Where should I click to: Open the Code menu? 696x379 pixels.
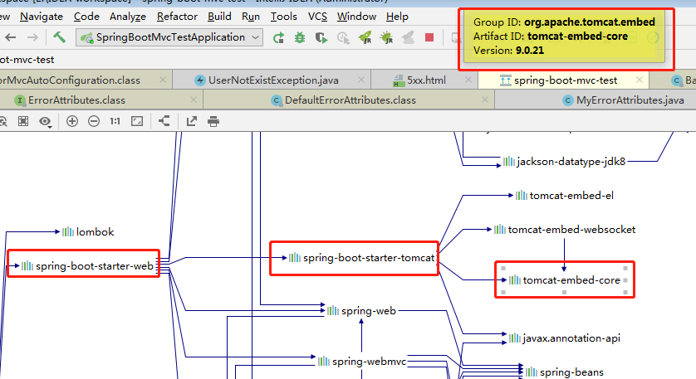(86, 17)
